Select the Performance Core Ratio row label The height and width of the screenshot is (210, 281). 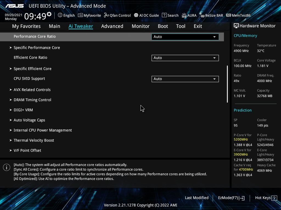tap(35, 36)
